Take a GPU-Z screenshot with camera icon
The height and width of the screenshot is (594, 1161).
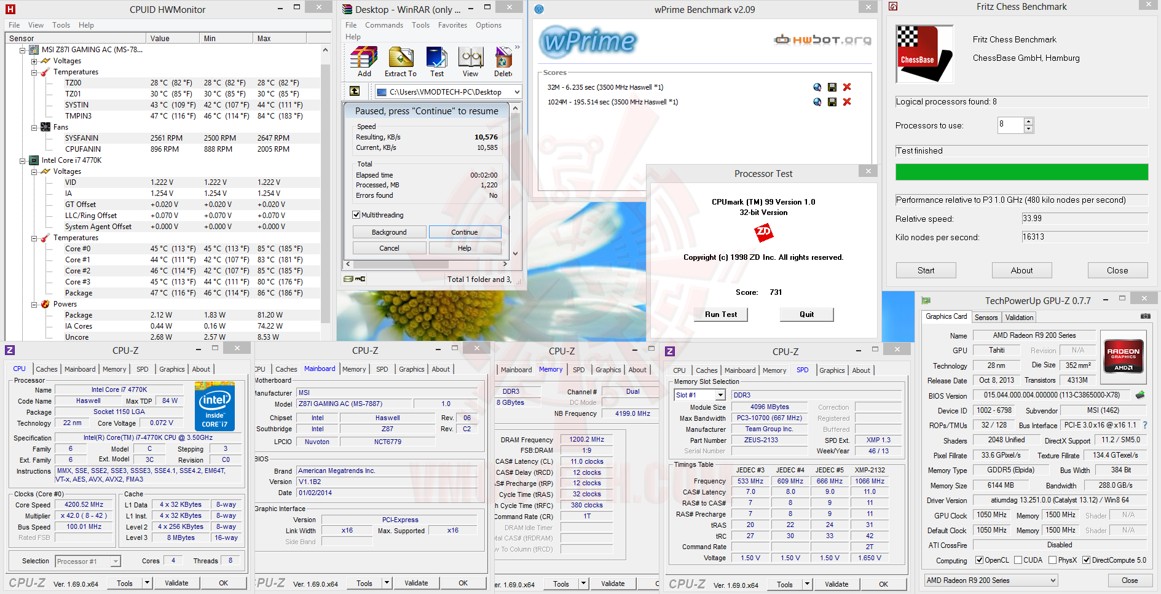click(x=1146, y=316)
